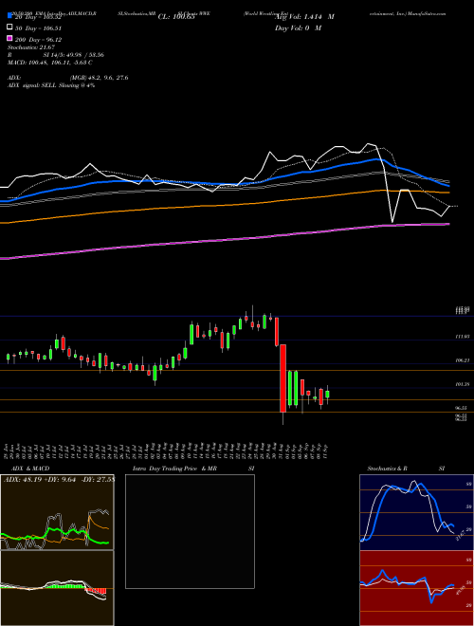Click the Stochastics & RSI panel title
The image size is (474, 626).
pyautogui.click(x=406, y=469)
